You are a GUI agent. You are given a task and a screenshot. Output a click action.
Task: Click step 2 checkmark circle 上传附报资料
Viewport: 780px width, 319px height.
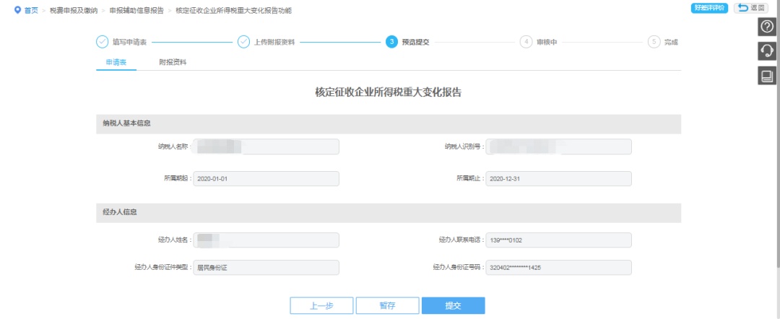(244, 42)
